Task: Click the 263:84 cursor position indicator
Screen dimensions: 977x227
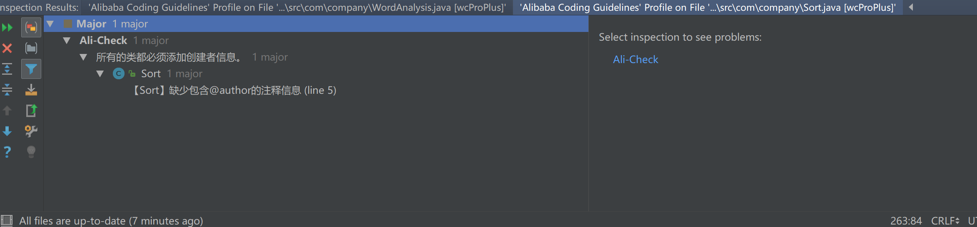Action: click(906, 221)
